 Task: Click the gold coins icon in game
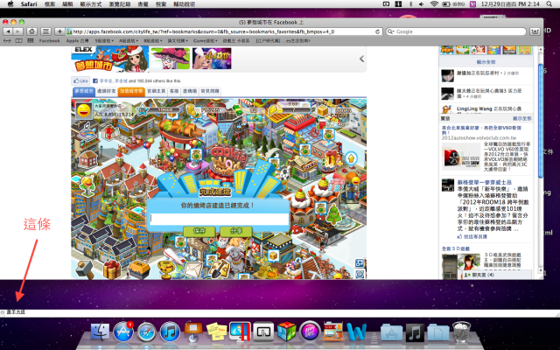pos(192,110)
